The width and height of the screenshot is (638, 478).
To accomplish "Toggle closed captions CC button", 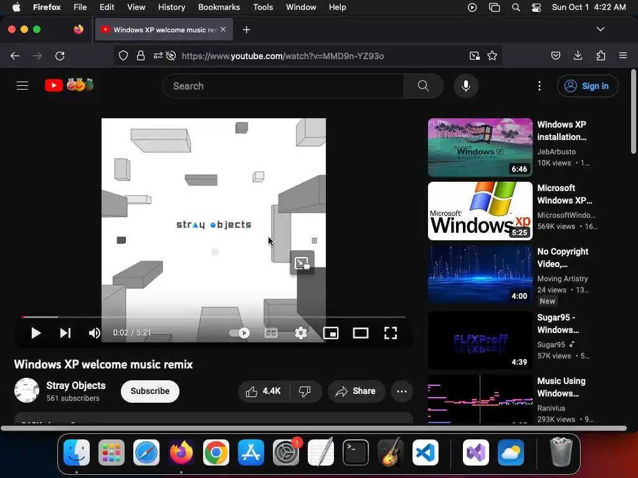I will pos(271,334).
